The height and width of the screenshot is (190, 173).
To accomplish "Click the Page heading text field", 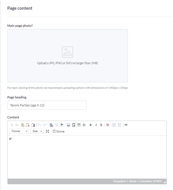I will [x=47, y=105].
